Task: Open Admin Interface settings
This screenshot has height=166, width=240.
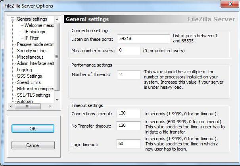Action: tap(35, 63)
